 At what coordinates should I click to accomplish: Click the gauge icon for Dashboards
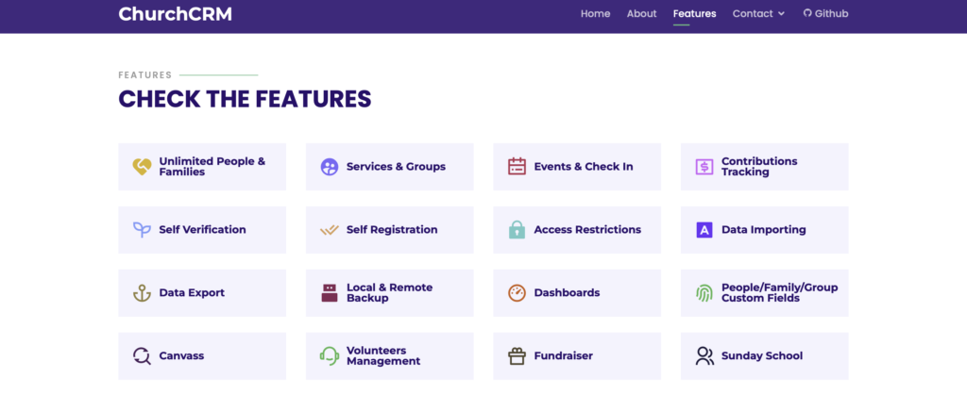click(517, 293)
